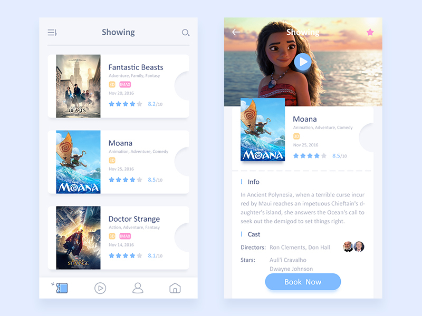Select the Moana title in the list
Viewport: 422px width, 316px height.
click(121, 143)
